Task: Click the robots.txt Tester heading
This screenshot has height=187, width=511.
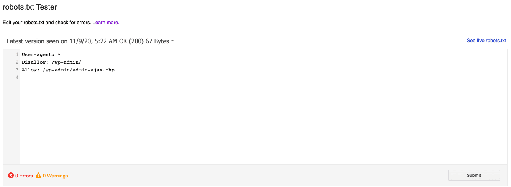Action: click(x=30, y=7)
